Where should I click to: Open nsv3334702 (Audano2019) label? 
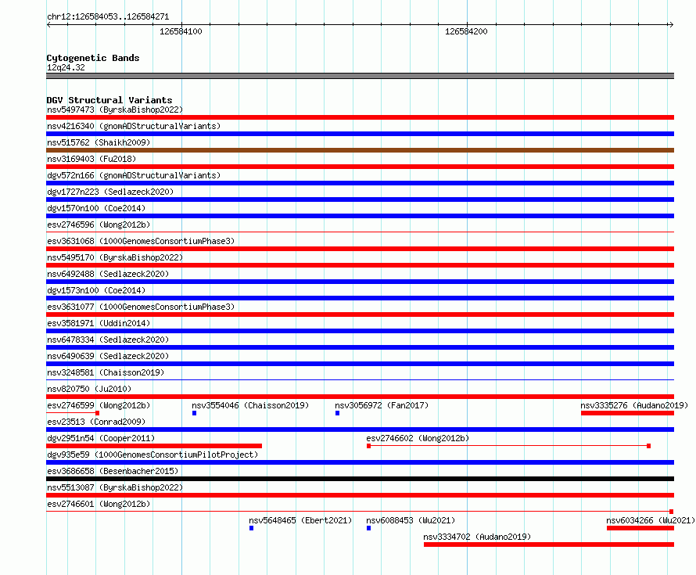point(477,537)
